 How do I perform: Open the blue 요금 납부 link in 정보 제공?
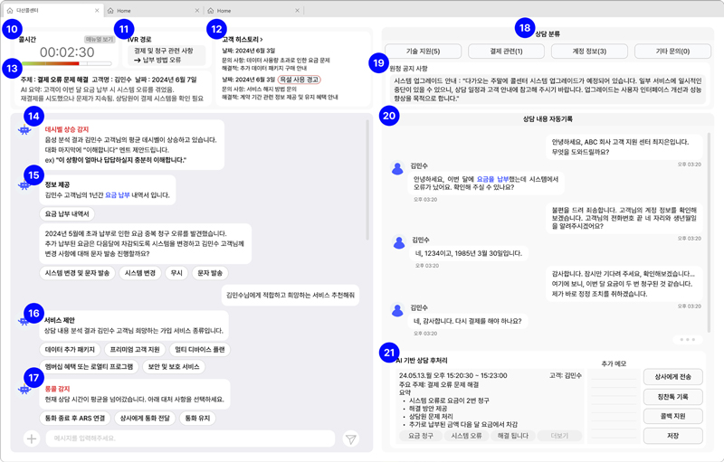[117, 195]
